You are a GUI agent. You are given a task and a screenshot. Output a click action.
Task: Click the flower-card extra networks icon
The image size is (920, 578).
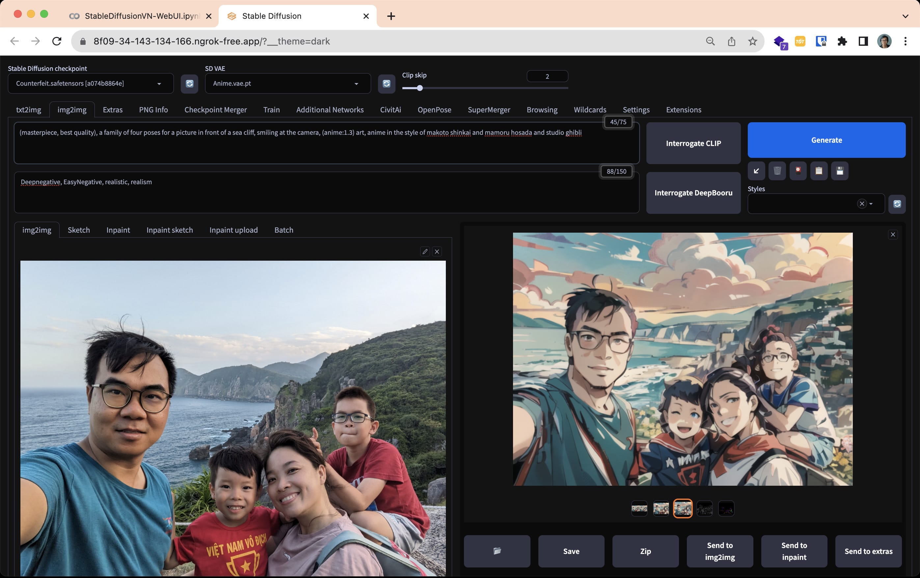coord(798,171)
